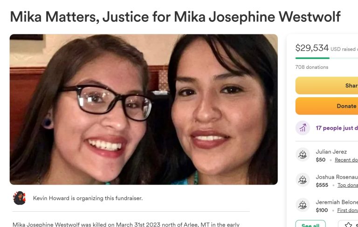Click the heart-hands icon next to Jeremiah's $100 donation
This screenshot has width=358, height=227.
[303, 205]
